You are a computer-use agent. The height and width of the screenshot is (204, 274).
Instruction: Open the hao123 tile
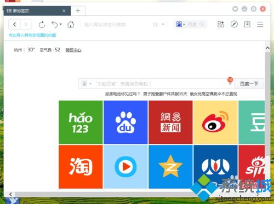[x=81, y=123]
